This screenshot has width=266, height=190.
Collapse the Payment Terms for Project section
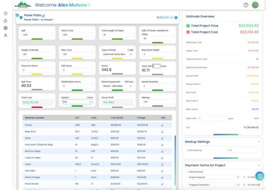pos(259,165)
